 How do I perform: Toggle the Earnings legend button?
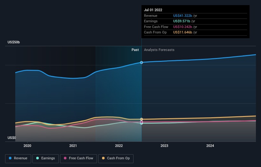pos(45,158)
